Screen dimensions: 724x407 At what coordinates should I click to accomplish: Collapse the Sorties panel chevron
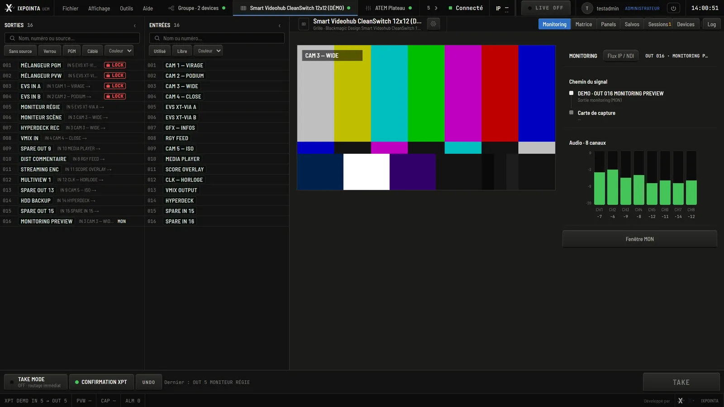pos(135,25)
